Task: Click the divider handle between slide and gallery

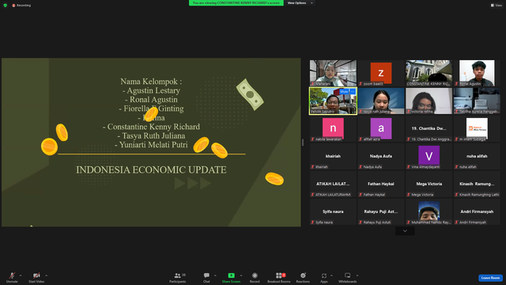Action: click(303, 142)
